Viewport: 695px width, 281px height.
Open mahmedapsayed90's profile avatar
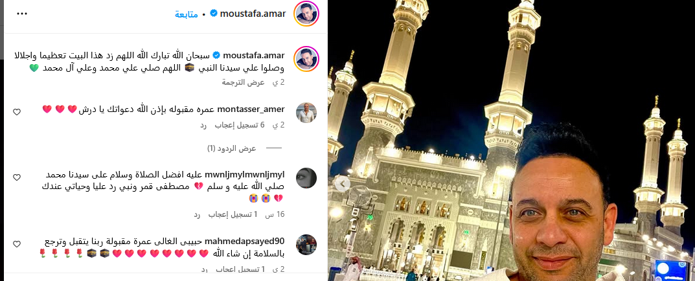tap(306, 245)
